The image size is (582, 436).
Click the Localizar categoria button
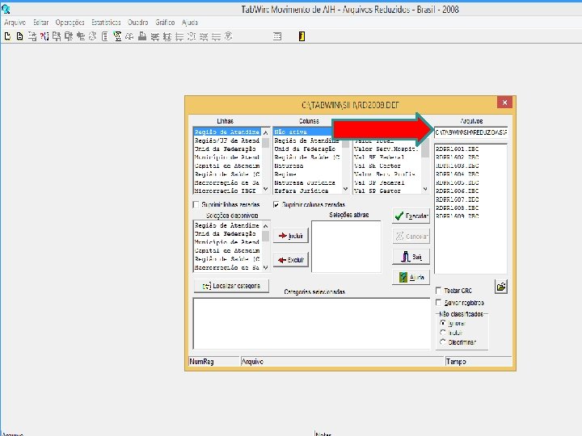pos(231,286)
